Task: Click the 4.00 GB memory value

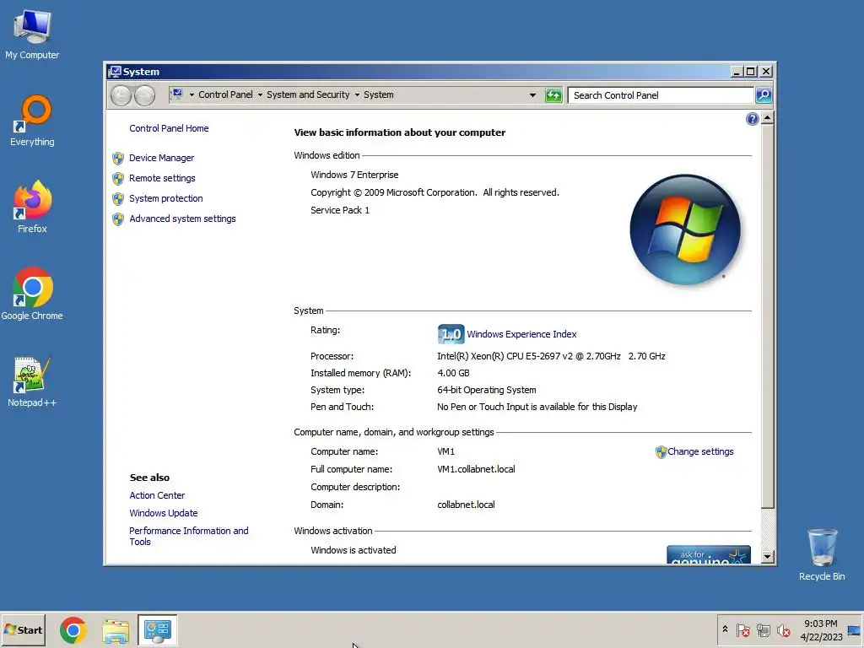Action: pos(453,374)
